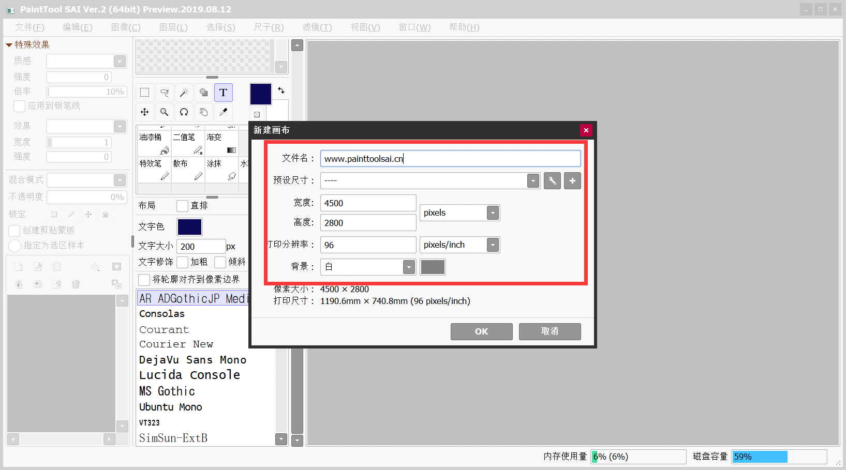
Task: Select the lasso selection tool
Action: [x=164, y=93]
